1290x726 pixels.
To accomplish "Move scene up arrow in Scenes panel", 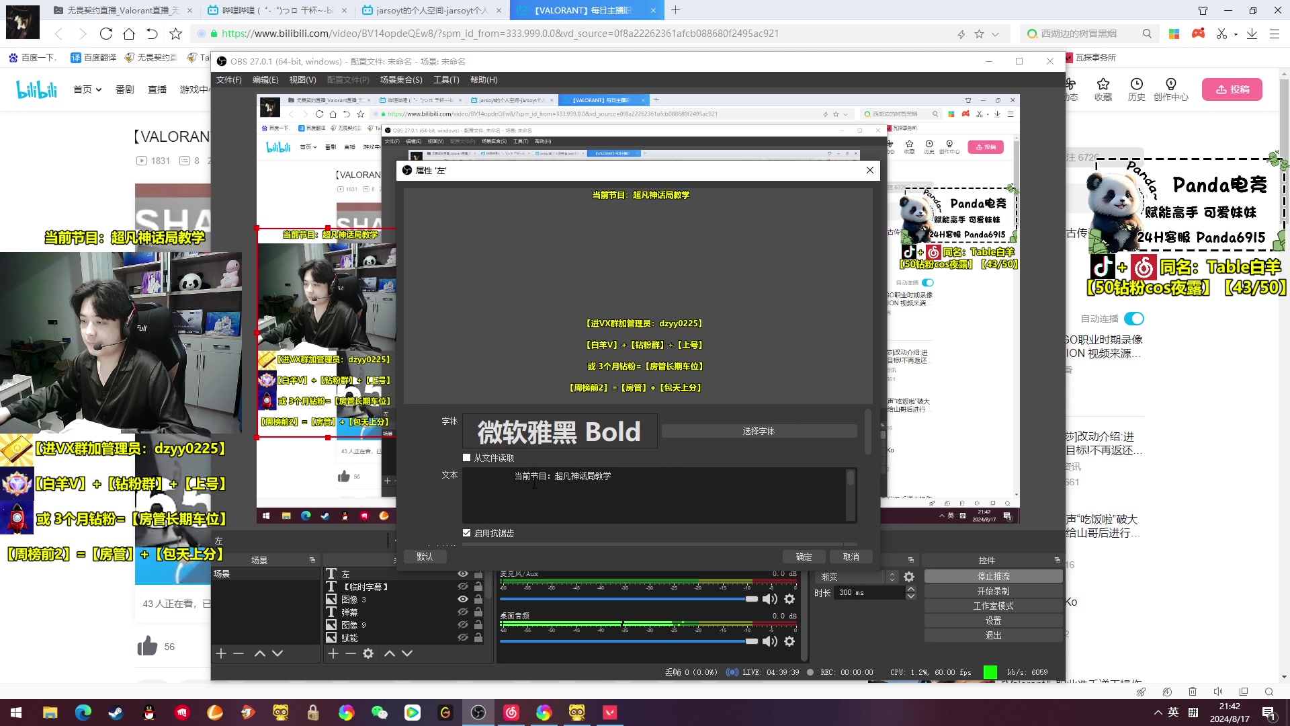I will (x=260, y=653).
